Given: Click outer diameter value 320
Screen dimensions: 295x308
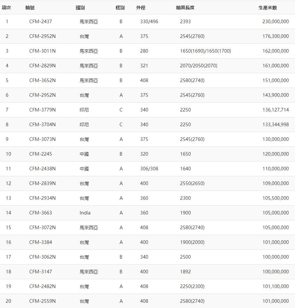Looking at the screenshot, I should pyautogui.click(x=144, y=154).
